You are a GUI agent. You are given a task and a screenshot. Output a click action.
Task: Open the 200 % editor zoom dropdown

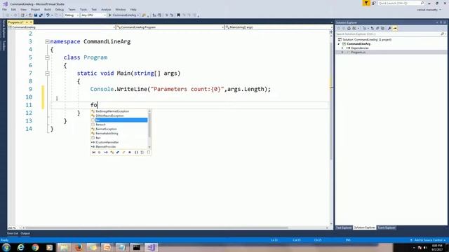pyautogui.click(x=14, y=227)
